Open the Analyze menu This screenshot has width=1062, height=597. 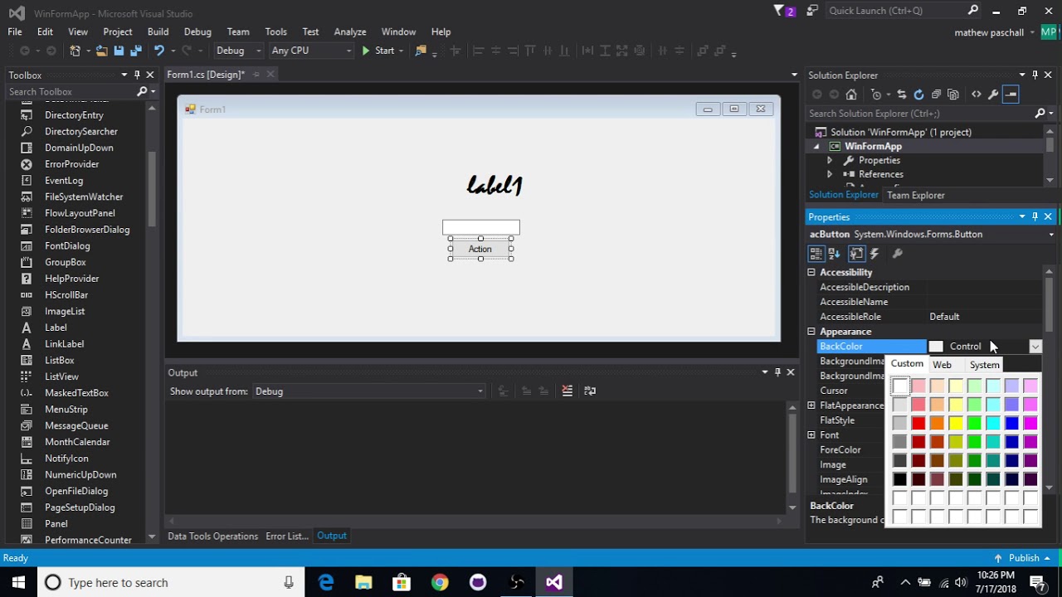pos(349,32)
